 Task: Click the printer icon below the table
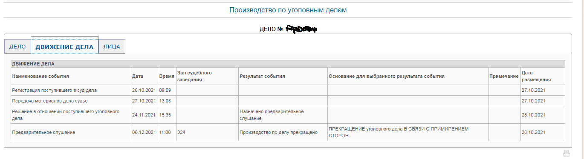(x=566, y=153)
